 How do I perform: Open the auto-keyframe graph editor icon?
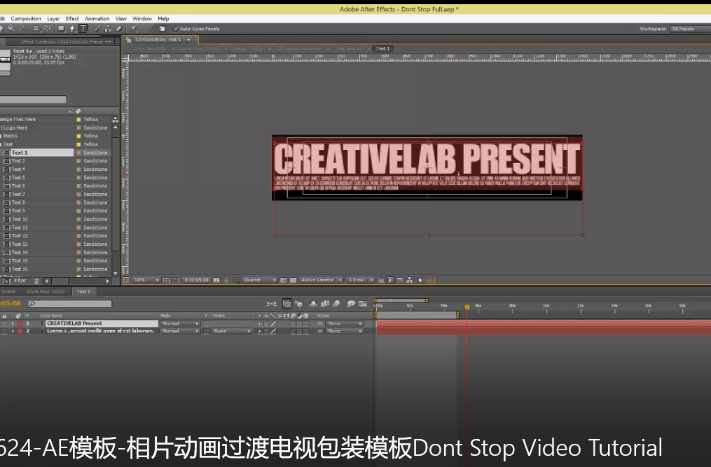[x=363, y=304]
